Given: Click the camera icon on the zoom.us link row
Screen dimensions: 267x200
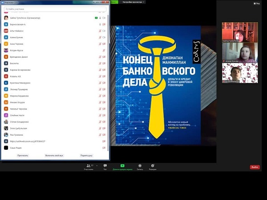Looking at the screenshot, I should coord(104,141).
